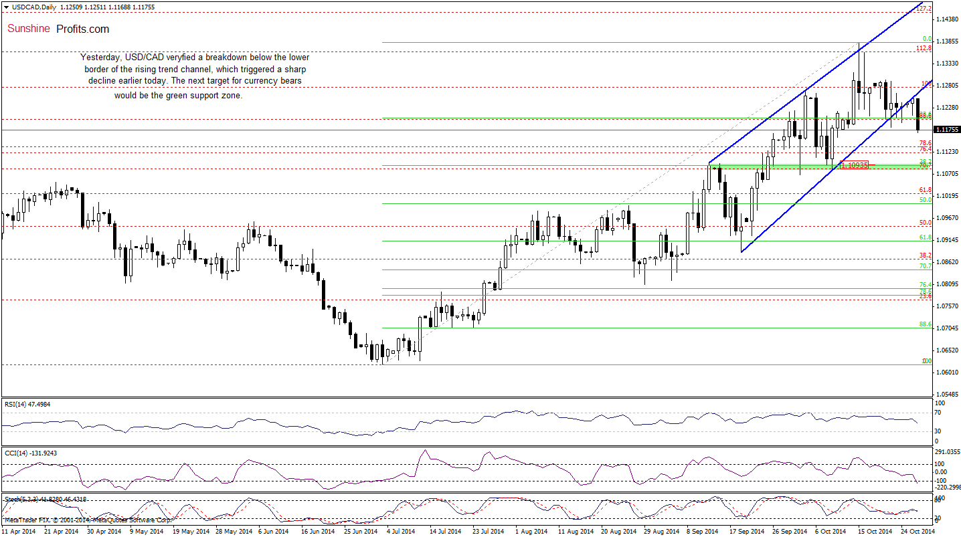The image size is (961, 537).
Task: Click the triangle arrow before USDCAD,Daily
Action: pos(5,6)
